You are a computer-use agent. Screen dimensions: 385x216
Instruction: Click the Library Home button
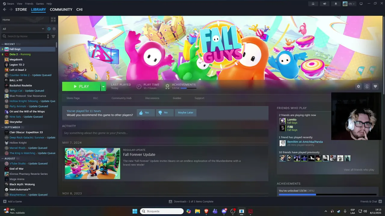coord(25,19)
